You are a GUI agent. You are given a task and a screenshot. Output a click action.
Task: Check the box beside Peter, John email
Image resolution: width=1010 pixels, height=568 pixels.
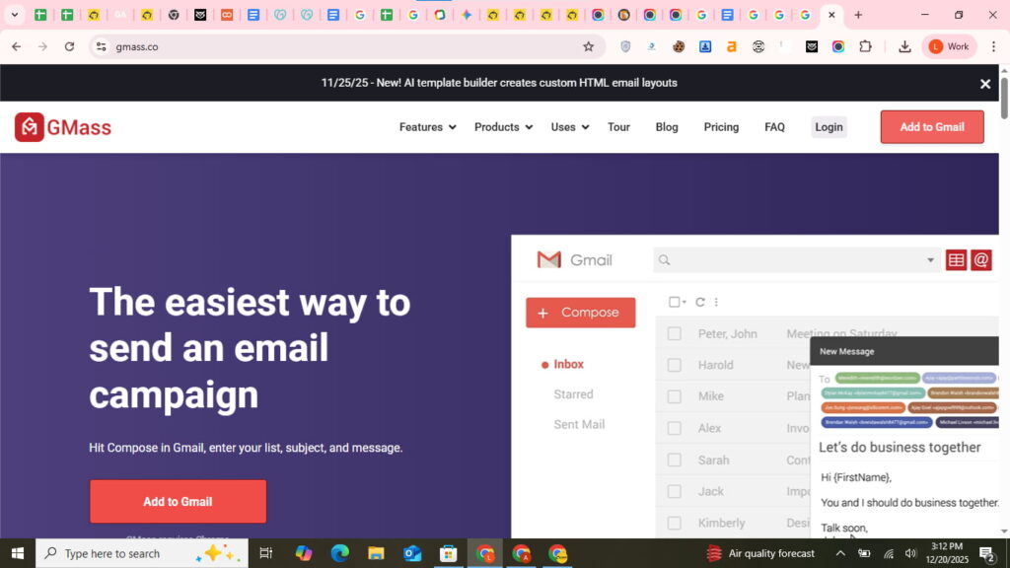click(x=675, y=334)
